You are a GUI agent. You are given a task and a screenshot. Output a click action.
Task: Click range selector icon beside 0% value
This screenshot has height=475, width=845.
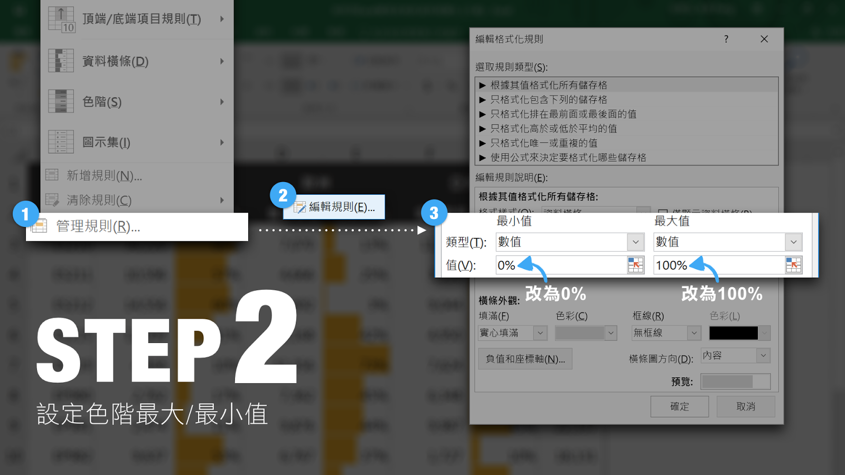pyautogui.click(x=636, y=265)
